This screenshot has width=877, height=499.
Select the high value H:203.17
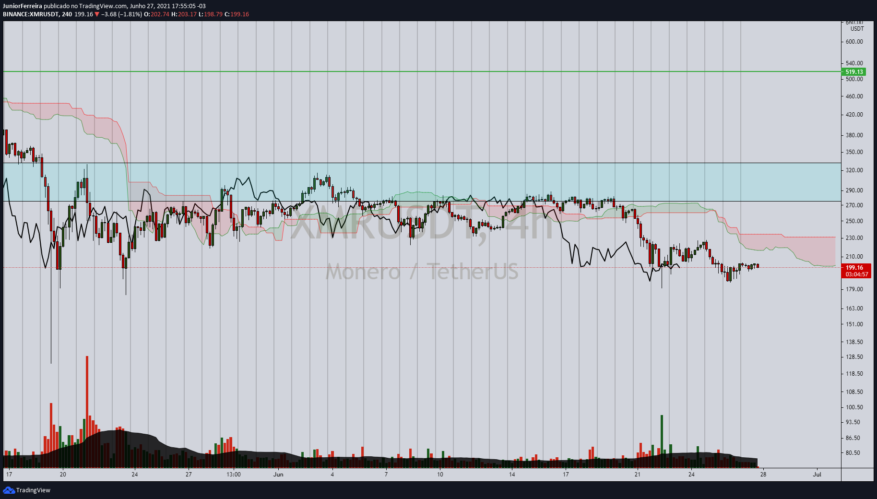click(184, 14)
